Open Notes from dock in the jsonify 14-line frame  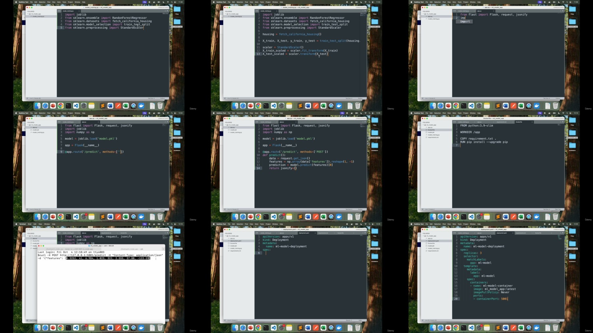pos(289,217)
